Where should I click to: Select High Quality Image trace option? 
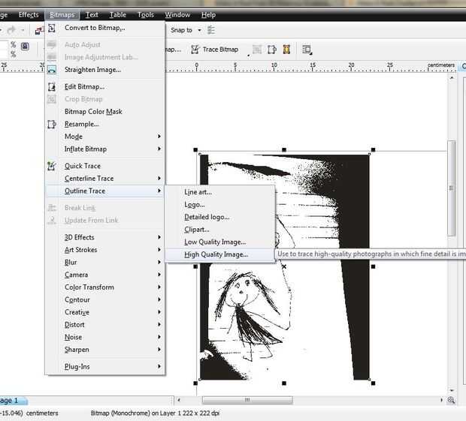coord(216,254)
